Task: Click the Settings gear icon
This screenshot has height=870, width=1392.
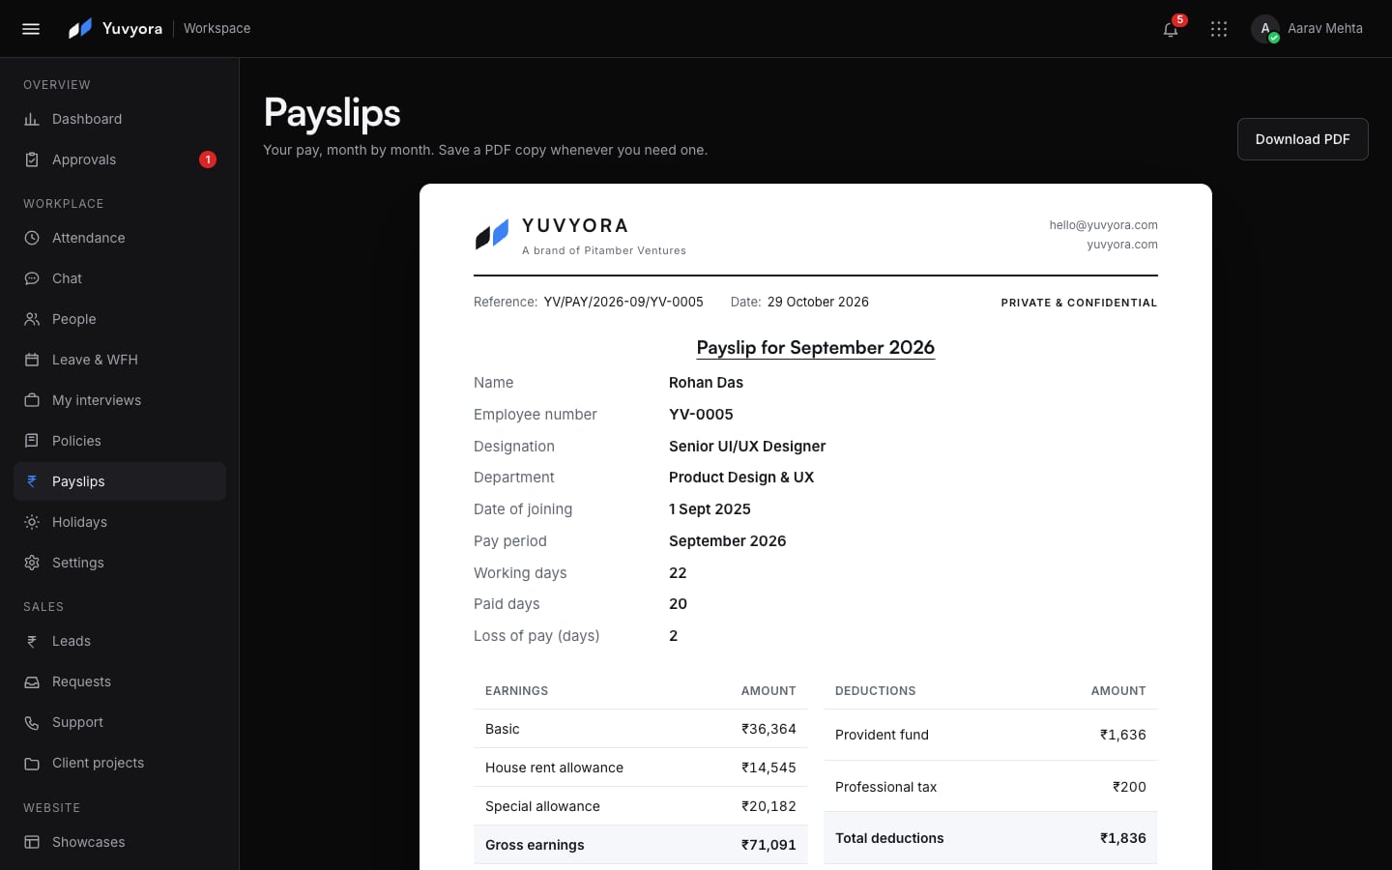Action: pyautogui.click(x=32, y=563)
